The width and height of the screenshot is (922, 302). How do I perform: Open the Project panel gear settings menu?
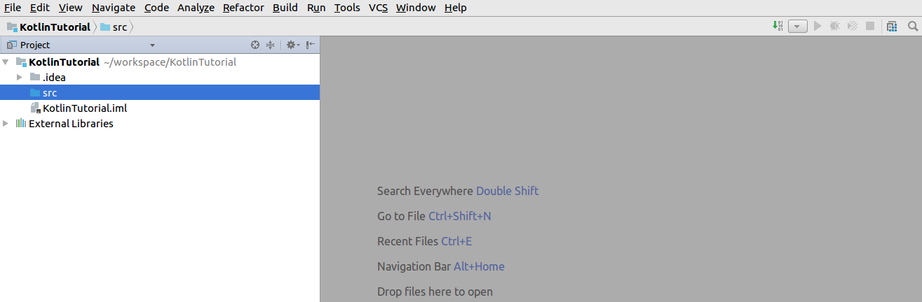(292, 45)
